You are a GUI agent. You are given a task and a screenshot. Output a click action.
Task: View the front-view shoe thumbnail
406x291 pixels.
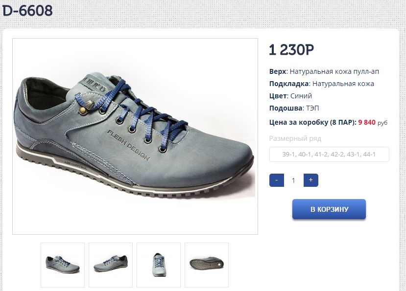159,265
